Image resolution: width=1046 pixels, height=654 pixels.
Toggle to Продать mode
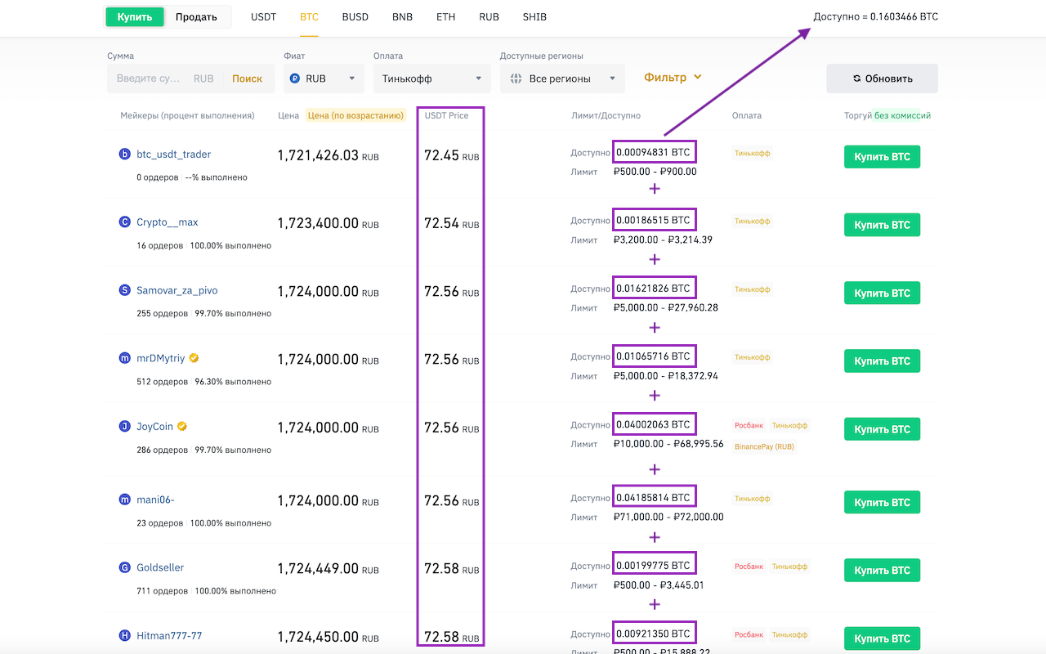[x=196, y=16]
